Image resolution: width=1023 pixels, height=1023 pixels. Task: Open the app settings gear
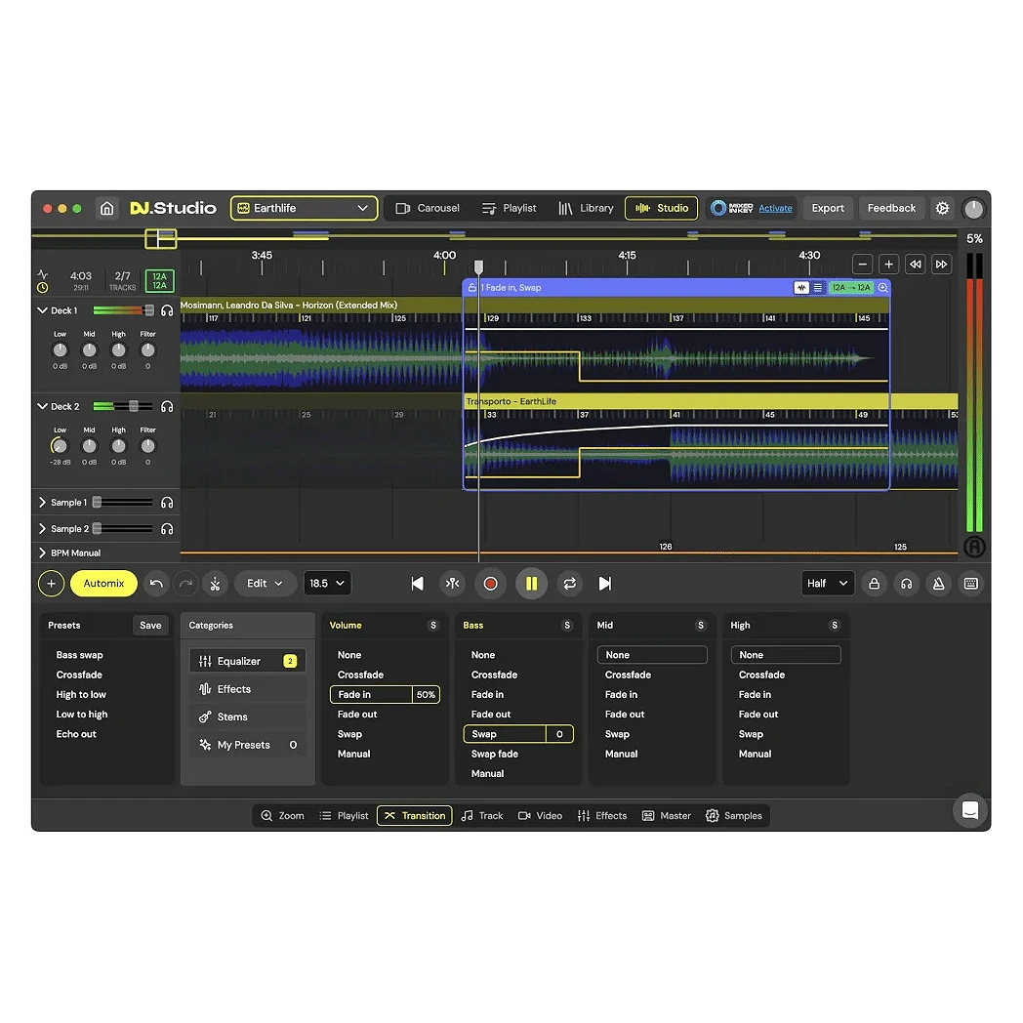click(942, 208)
